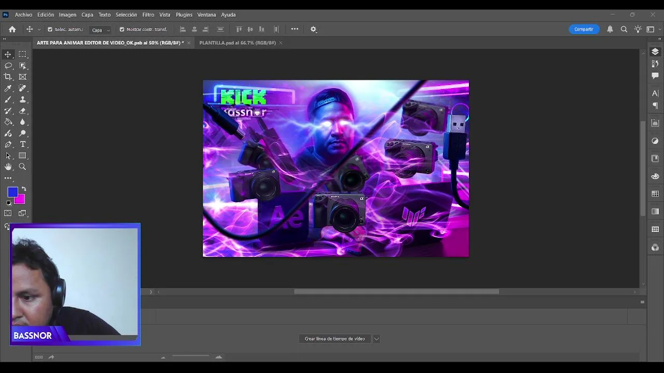
Task: Click the Compartir button
Action: (584, 30)
